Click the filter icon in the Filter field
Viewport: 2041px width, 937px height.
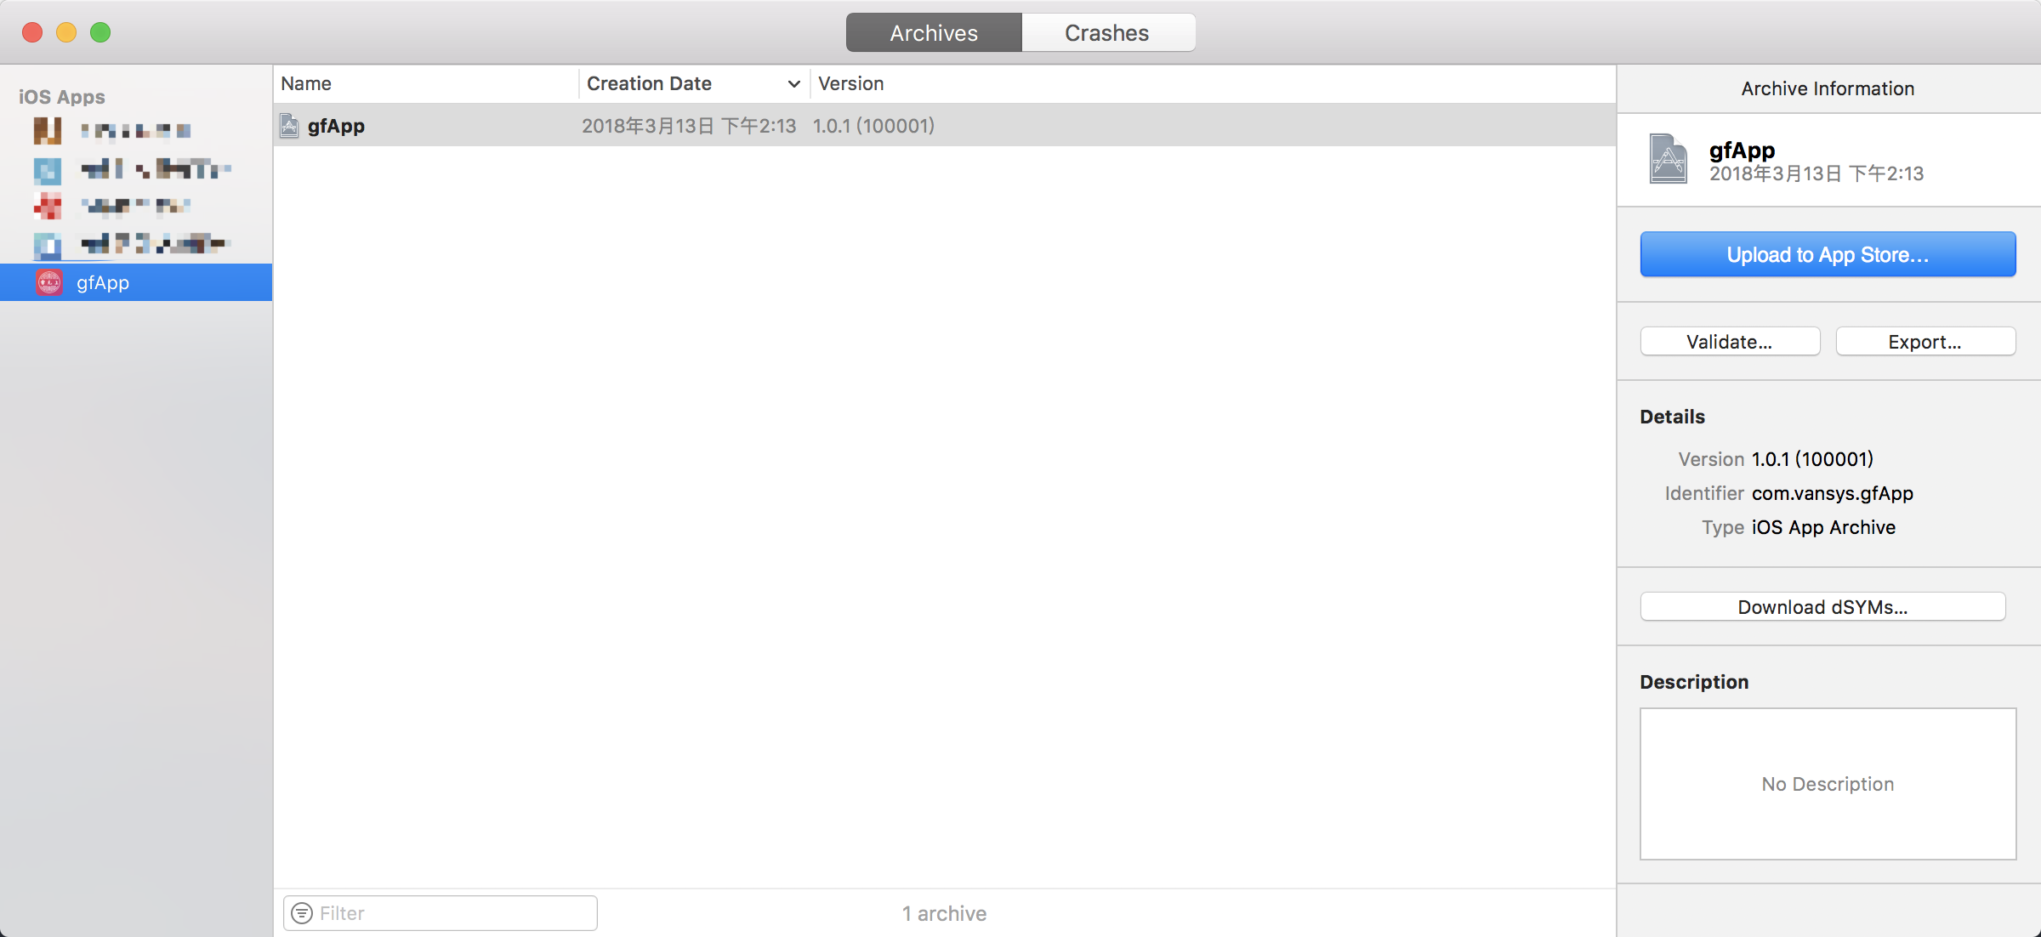click(x=301, y=913)
